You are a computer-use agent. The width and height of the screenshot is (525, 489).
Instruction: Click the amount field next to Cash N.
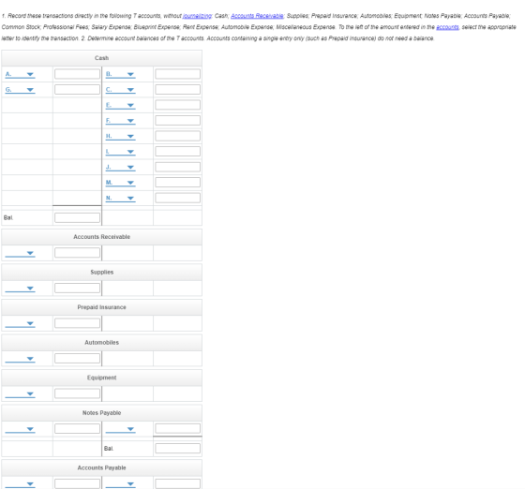(x=178, y=198)
